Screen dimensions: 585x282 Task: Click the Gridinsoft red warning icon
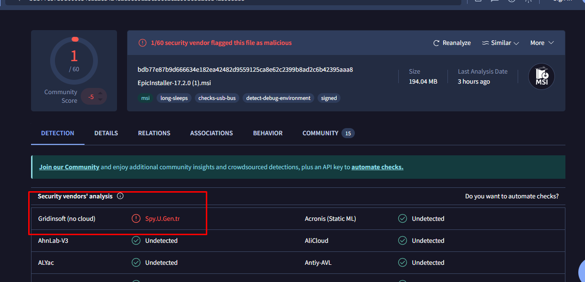(136, 219)
